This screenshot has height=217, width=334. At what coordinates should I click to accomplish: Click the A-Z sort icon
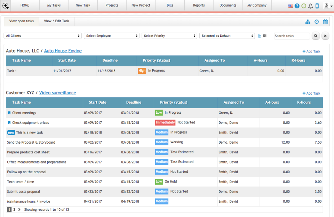click(x=259, y=36)
